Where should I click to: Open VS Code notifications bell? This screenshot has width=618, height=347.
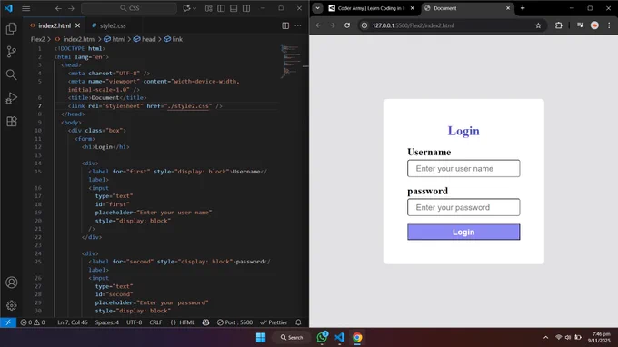[x=298, y=322]
